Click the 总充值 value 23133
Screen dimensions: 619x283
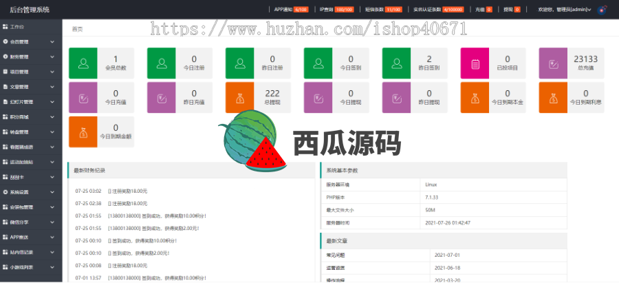coord(586,59)
